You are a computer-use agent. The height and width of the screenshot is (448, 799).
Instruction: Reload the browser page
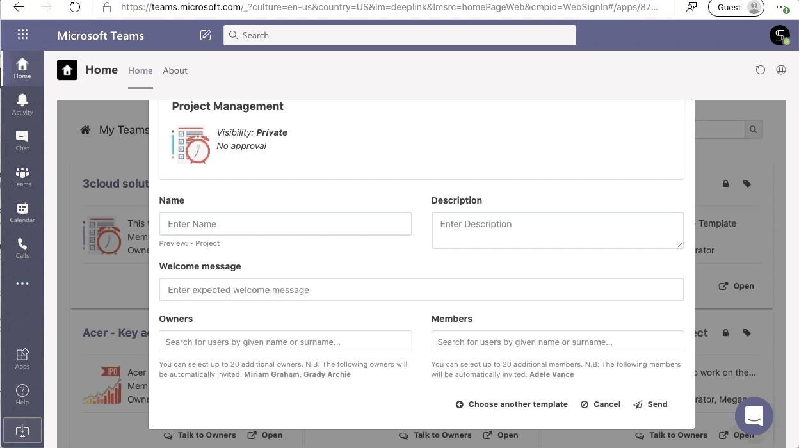pos(75,8)
